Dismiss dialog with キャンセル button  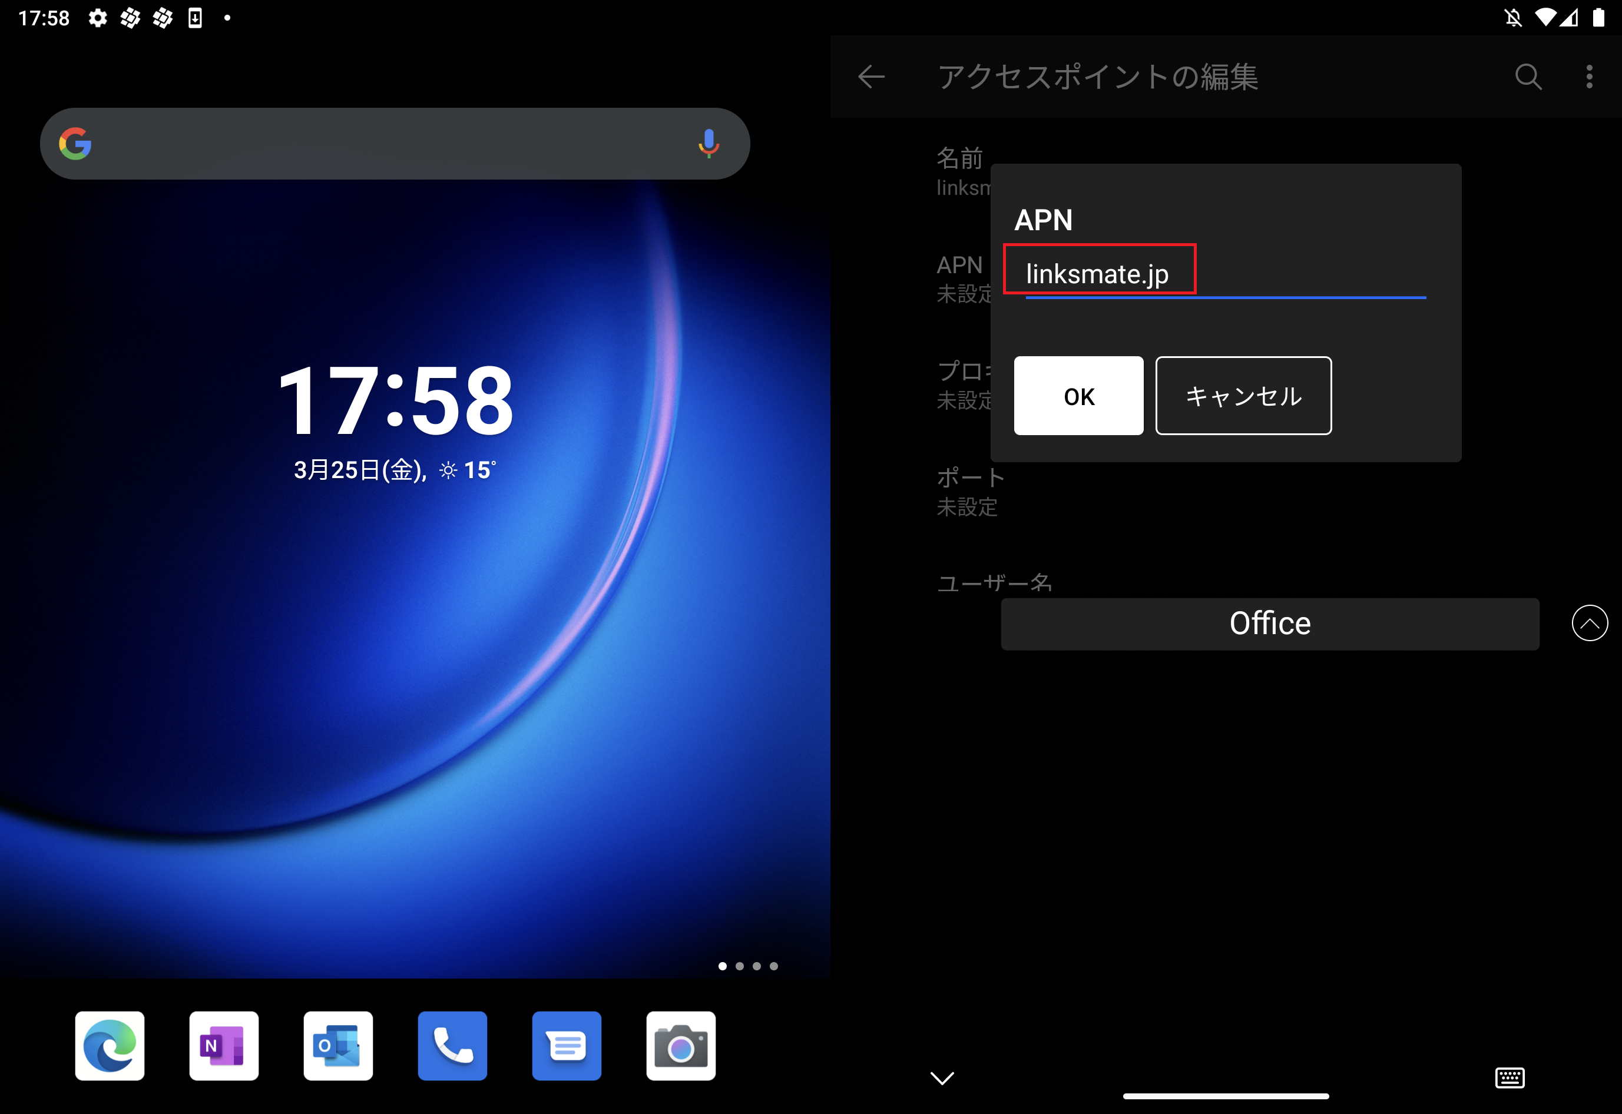point(1243,396)
